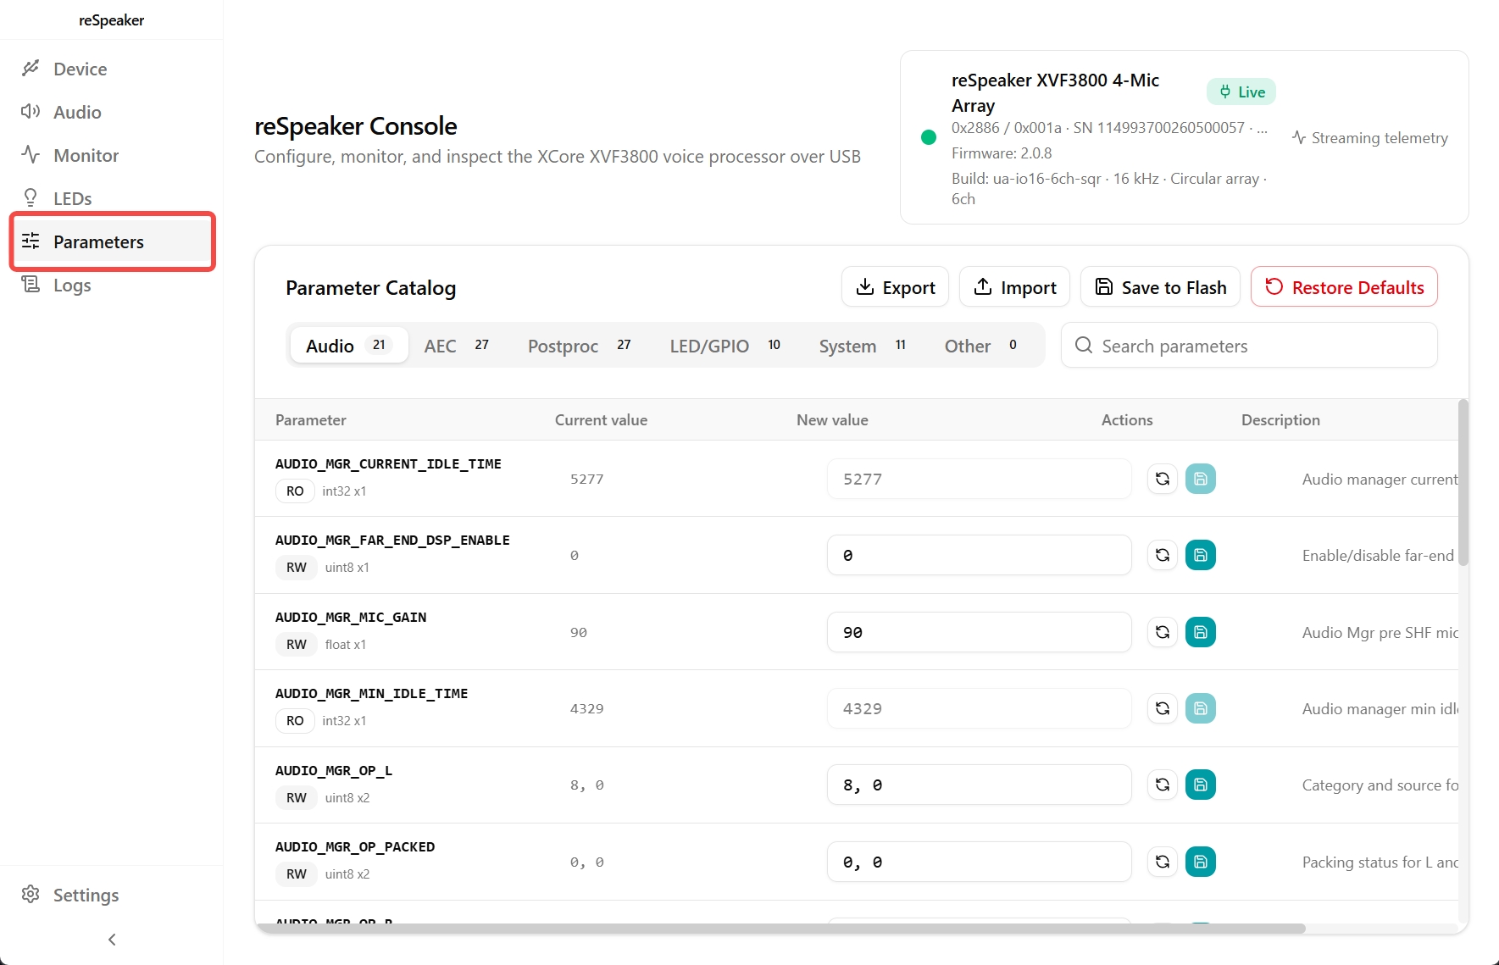Viewport: 1499px width, 965px height.
Task: Refresh AUDIO_MGR_MIC_GAIN value
Action: click(x=1163, y=632)
